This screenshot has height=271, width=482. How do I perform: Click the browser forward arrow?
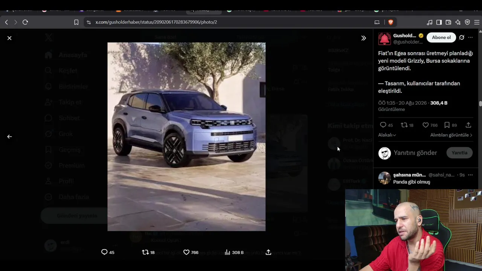[x=15, y=22]
